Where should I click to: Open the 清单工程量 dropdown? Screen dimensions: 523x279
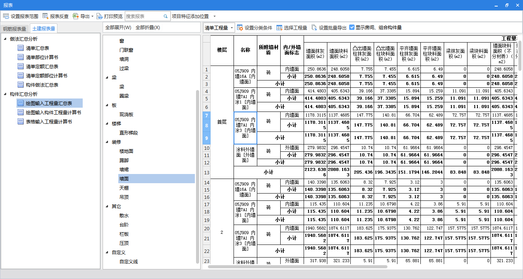219,28
